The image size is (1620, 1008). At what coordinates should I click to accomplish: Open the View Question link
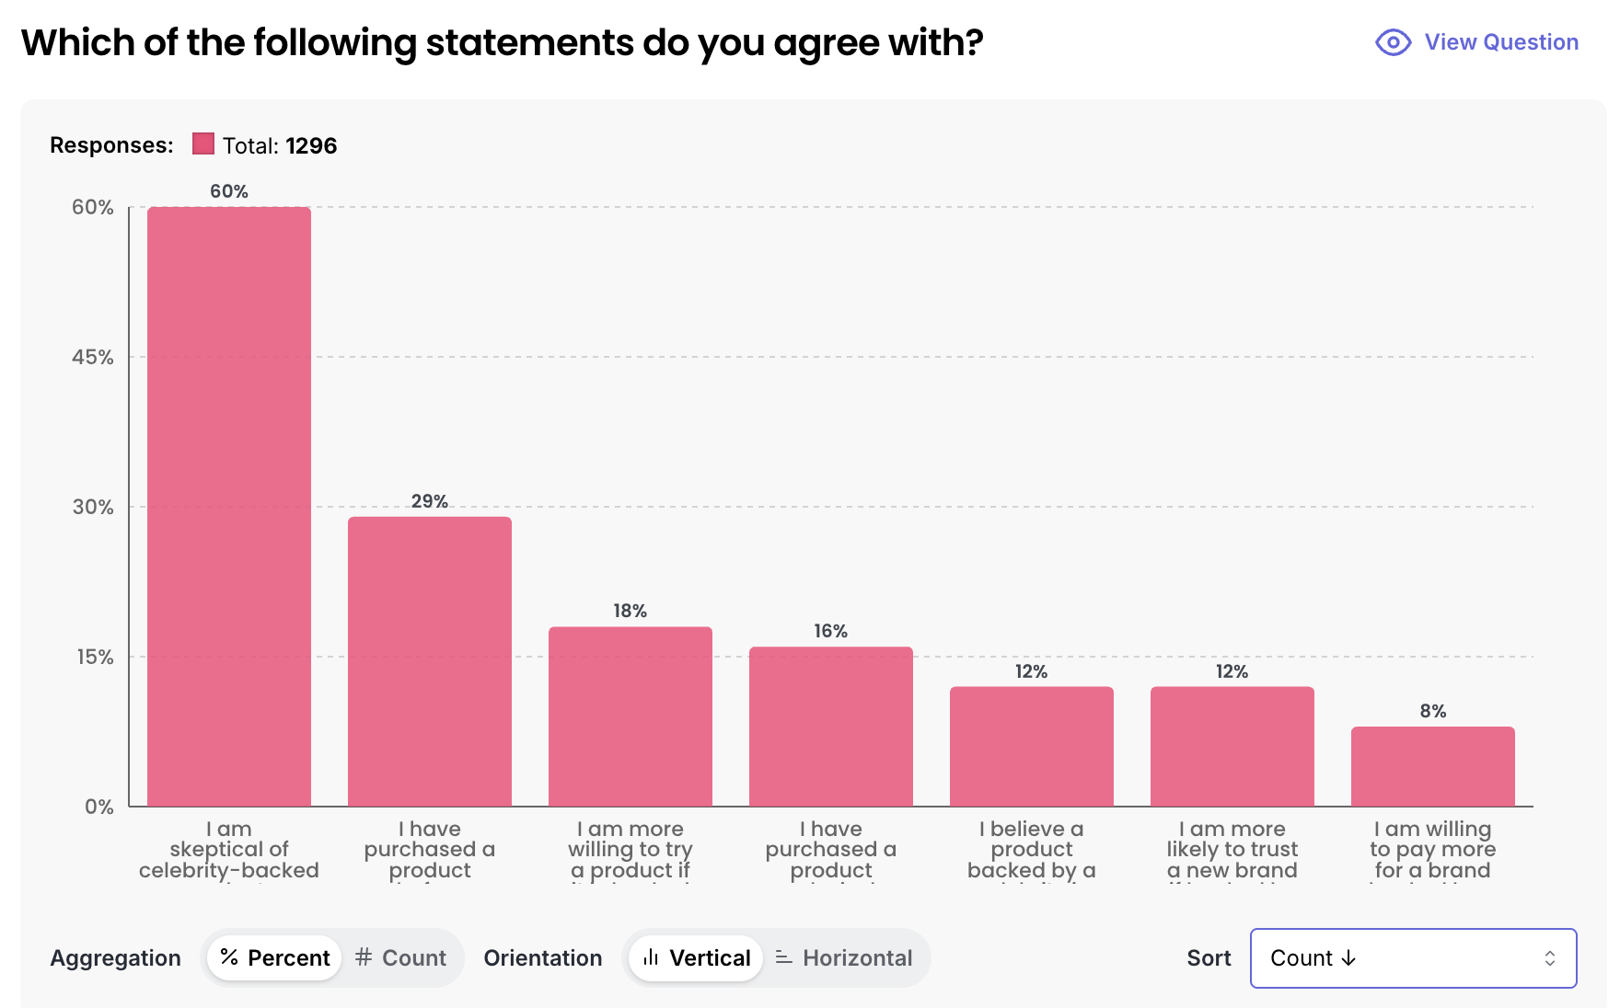point(1500,42)
